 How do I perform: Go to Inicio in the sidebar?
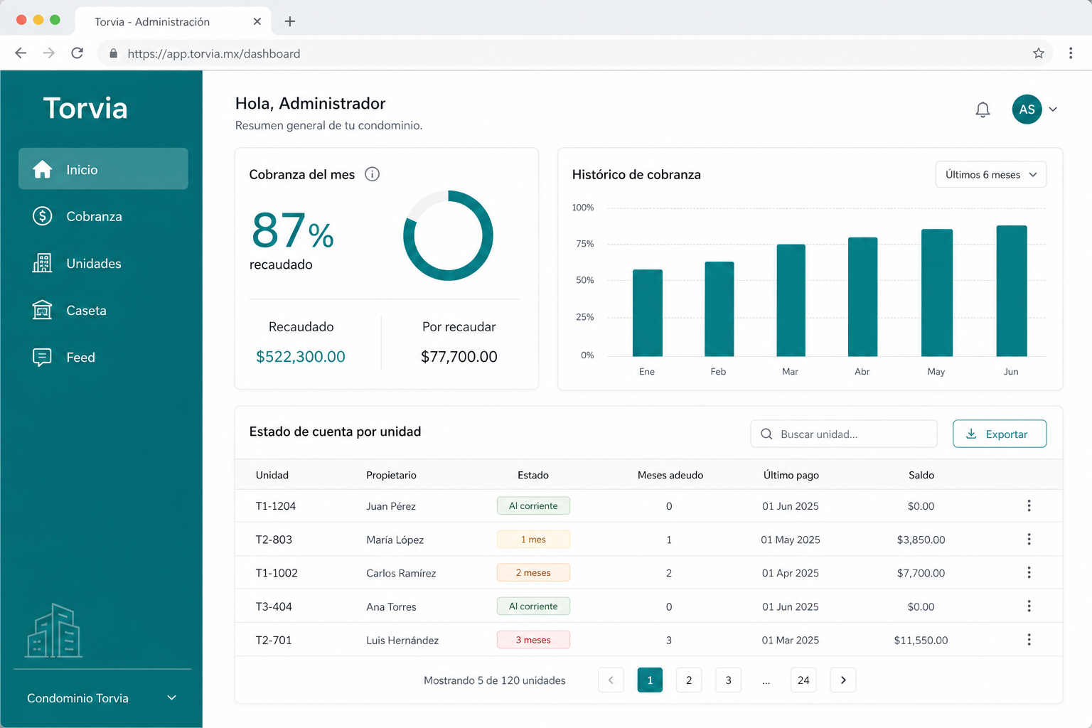[x=103, y=169]
